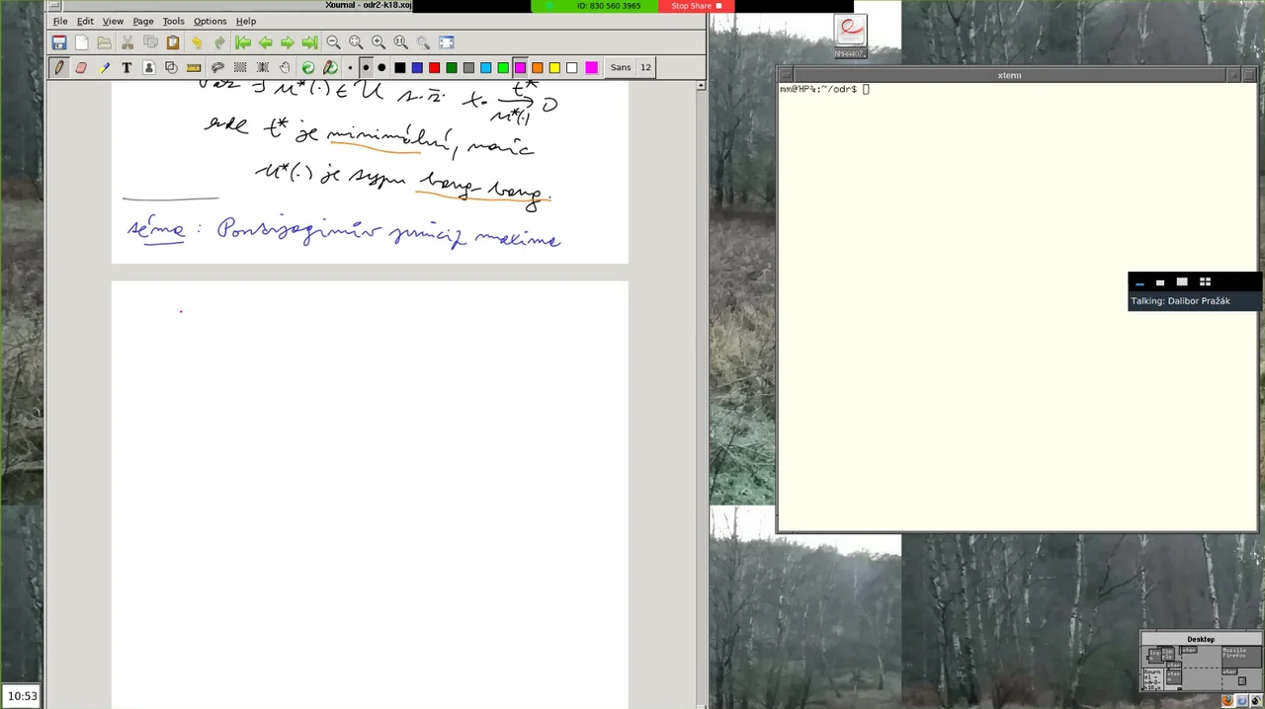The width and height of the screenshot is (1265, 709).
Task: Toggle the Pen tool
Action: point(58,67)
